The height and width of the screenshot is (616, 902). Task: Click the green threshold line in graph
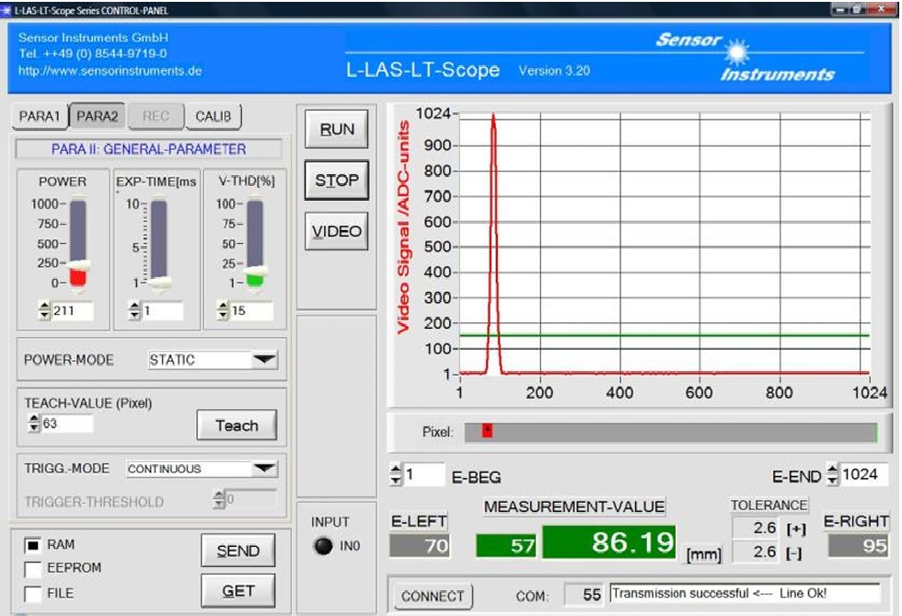coord(664,335)
